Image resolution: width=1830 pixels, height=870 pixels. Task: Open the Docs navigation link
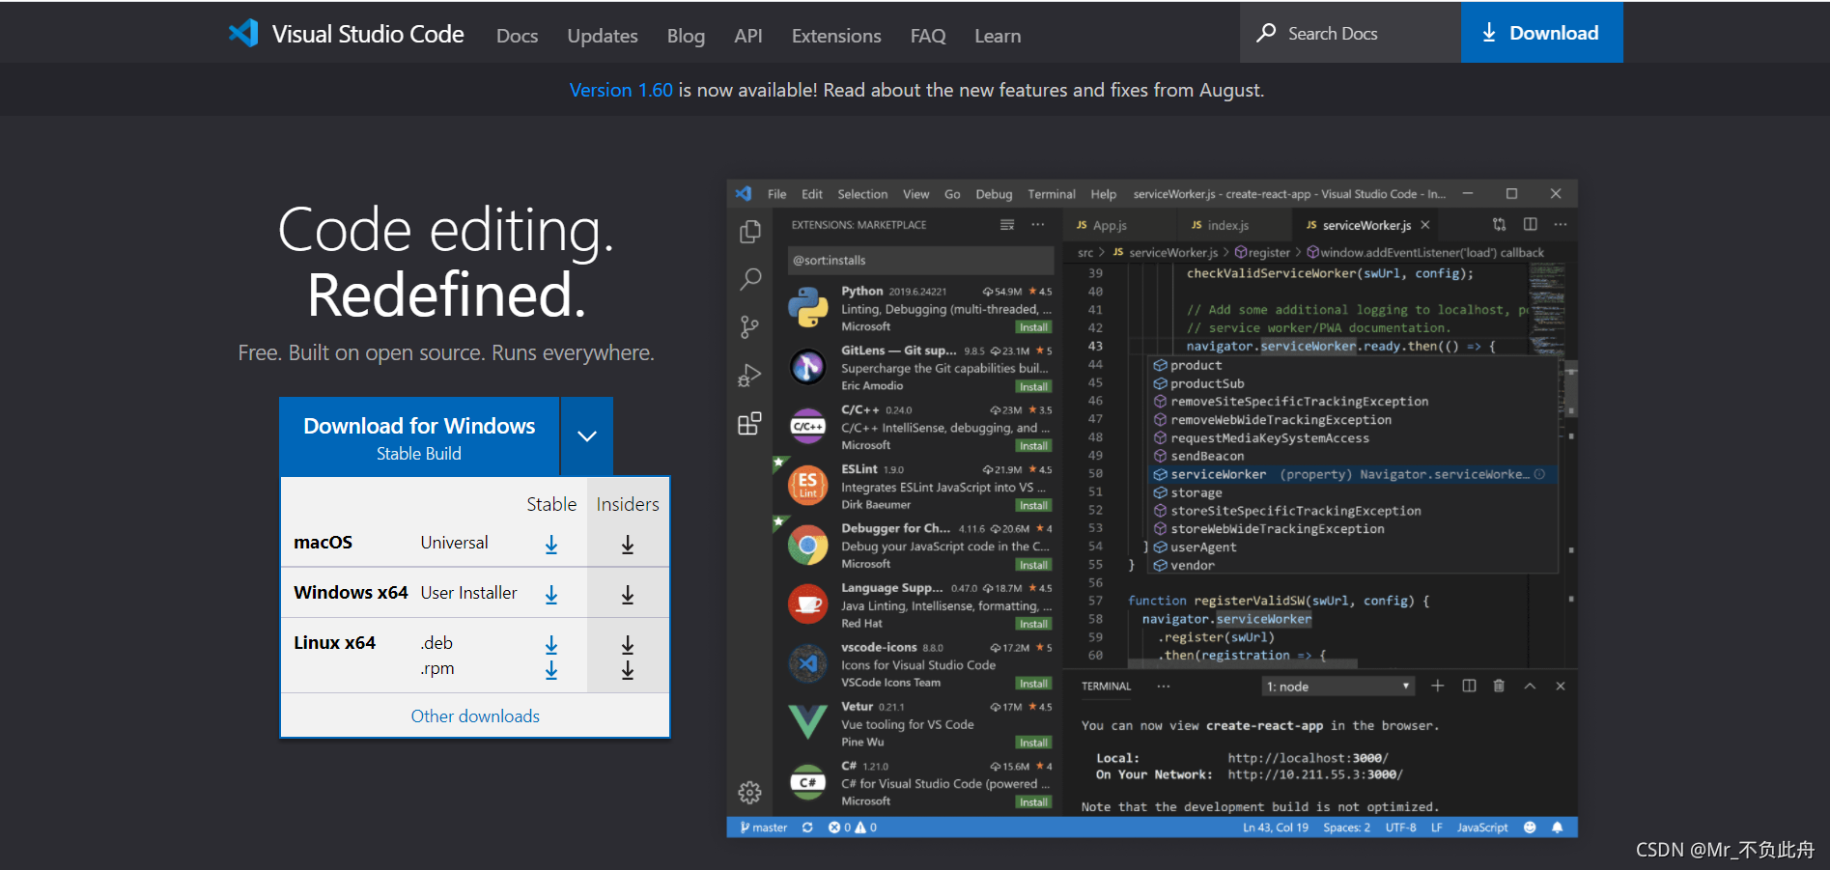pos(517,36)
